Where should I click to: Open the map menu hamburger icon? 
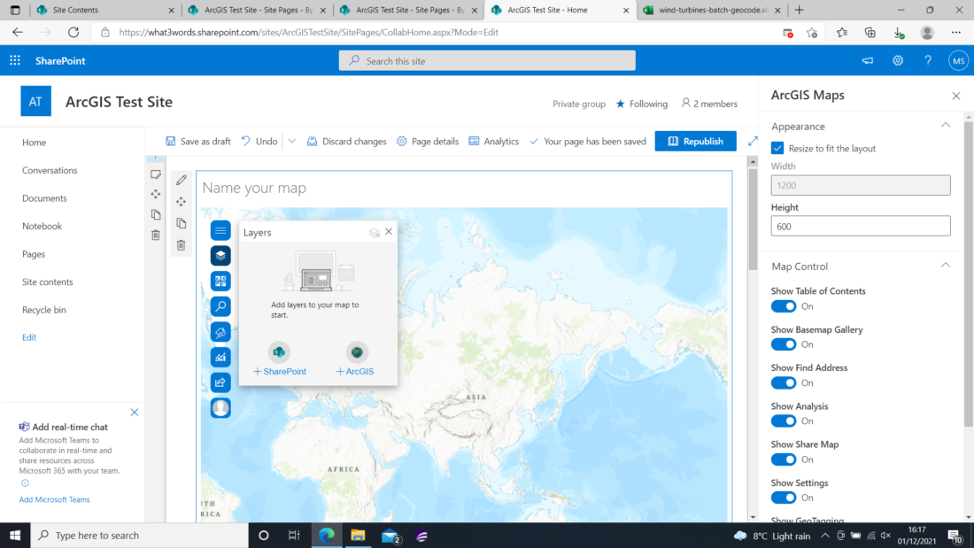220,230
